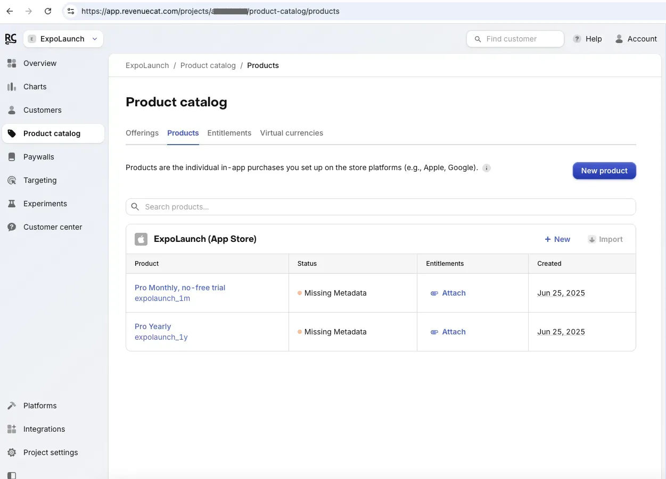Click the Account avatar icon
The height and width of the screenshot is (479, 666).
coord(619,39)
